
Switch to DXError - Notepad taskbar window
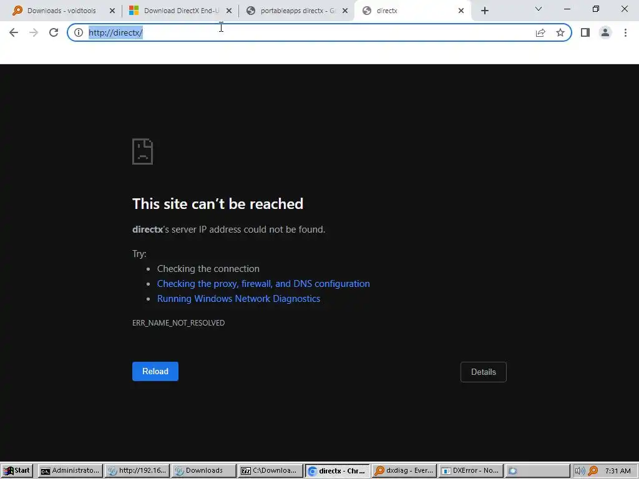[x=471, y=471]
